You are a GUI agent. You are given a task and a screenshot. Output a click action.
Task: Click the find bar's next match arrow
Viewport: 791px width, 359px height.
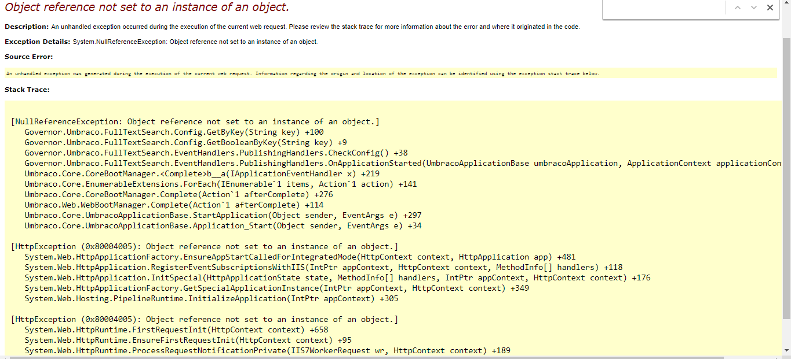[x=754, y=8]
